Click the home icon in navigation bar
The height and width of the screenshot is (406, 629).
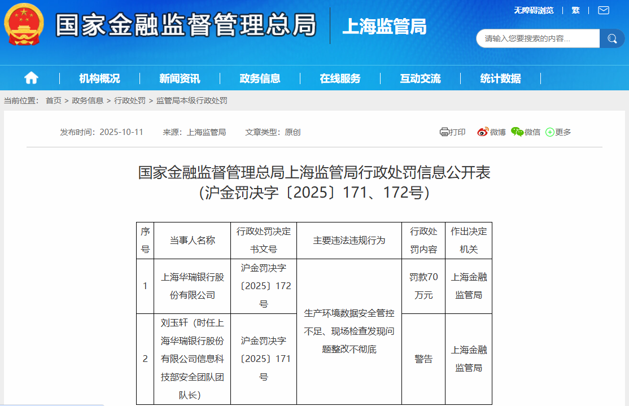(x=31, y=78)
